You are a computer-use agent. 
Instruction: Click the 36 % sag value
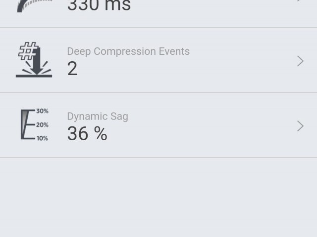[87, 134]
